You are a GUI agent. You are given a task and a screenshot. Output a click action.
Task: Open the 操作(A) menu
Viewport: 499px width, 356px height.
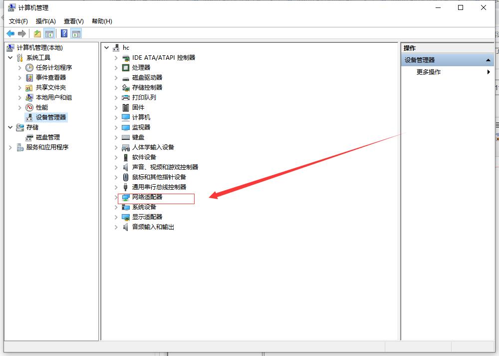[x=46, y=21]
